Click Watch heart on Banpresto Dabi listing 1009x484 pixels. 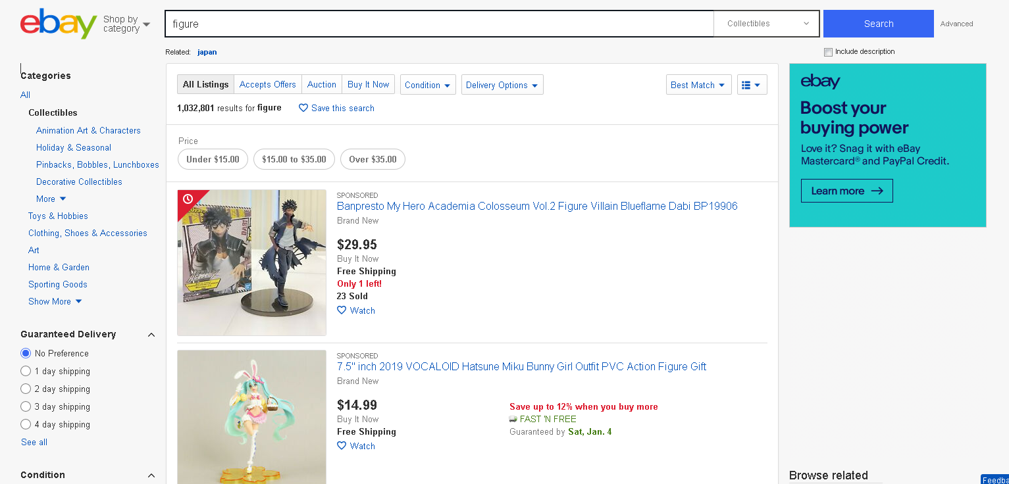[342, 310]
